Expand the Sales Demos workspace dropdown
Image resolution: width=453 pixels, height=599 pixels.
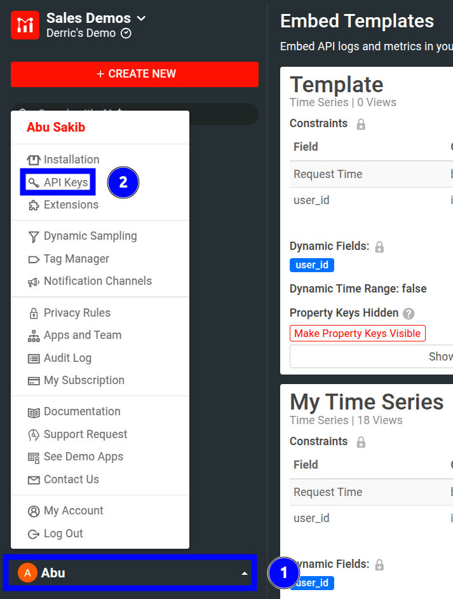[140, 18]
